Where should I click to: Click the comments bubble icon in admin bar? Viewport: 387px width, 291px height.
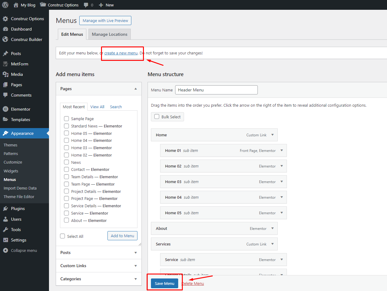pos(86,5)
